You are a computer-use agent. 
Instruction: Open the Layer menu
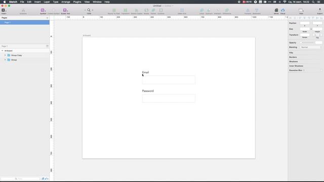pyautogui.click(x=47, y=2)
